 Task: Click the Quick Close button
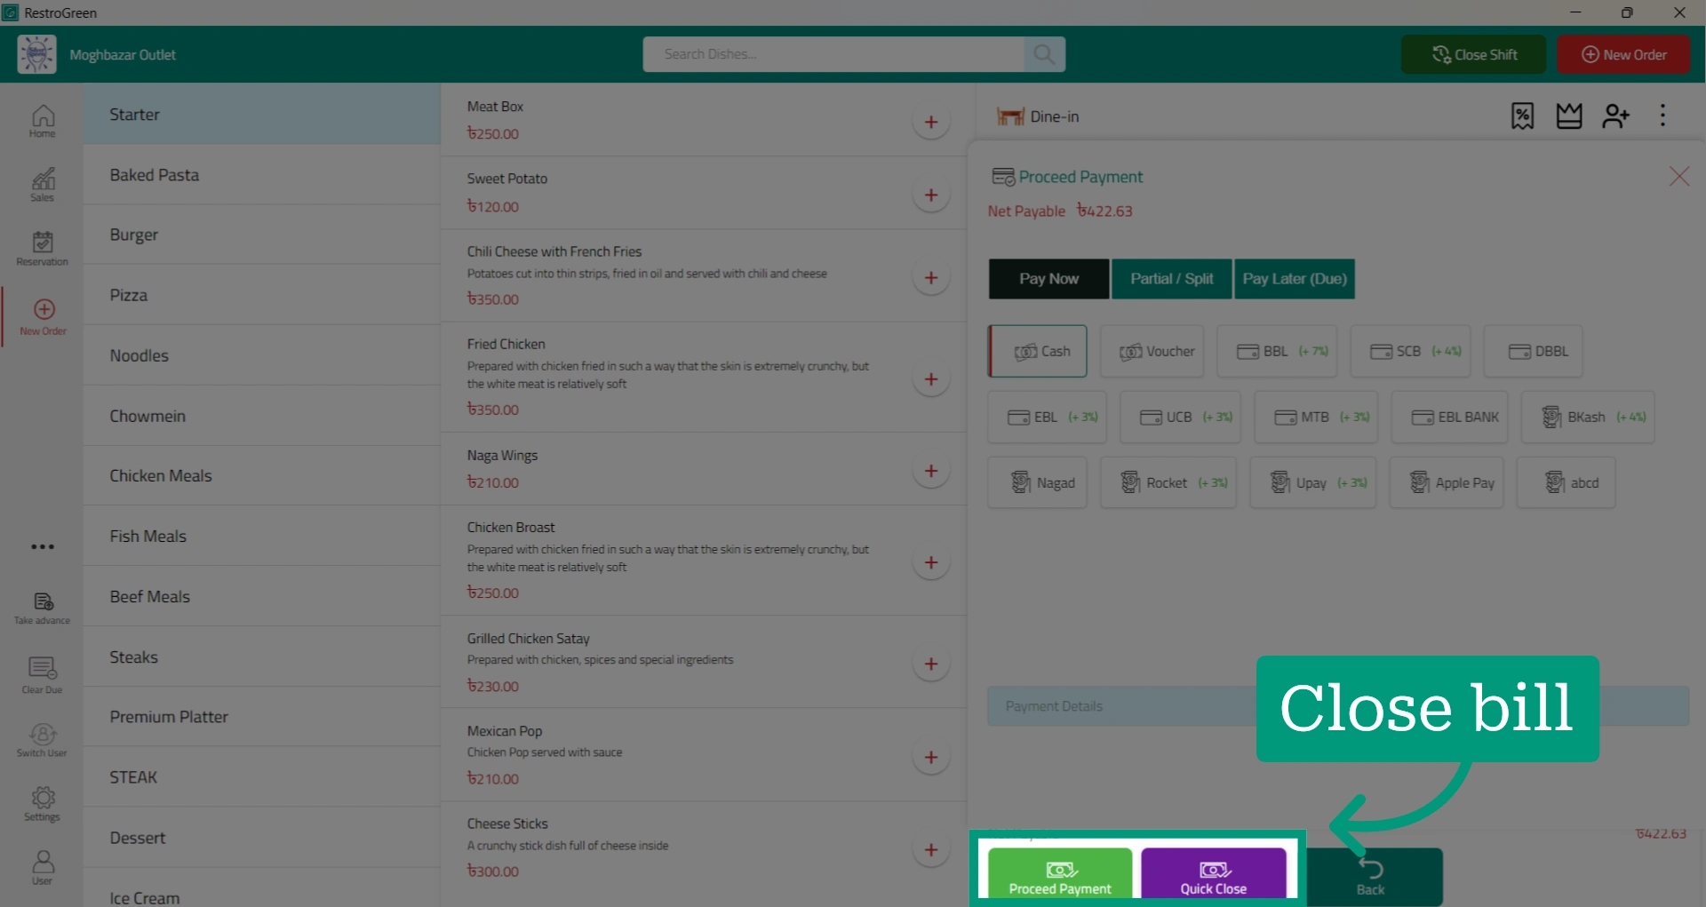1213,874
